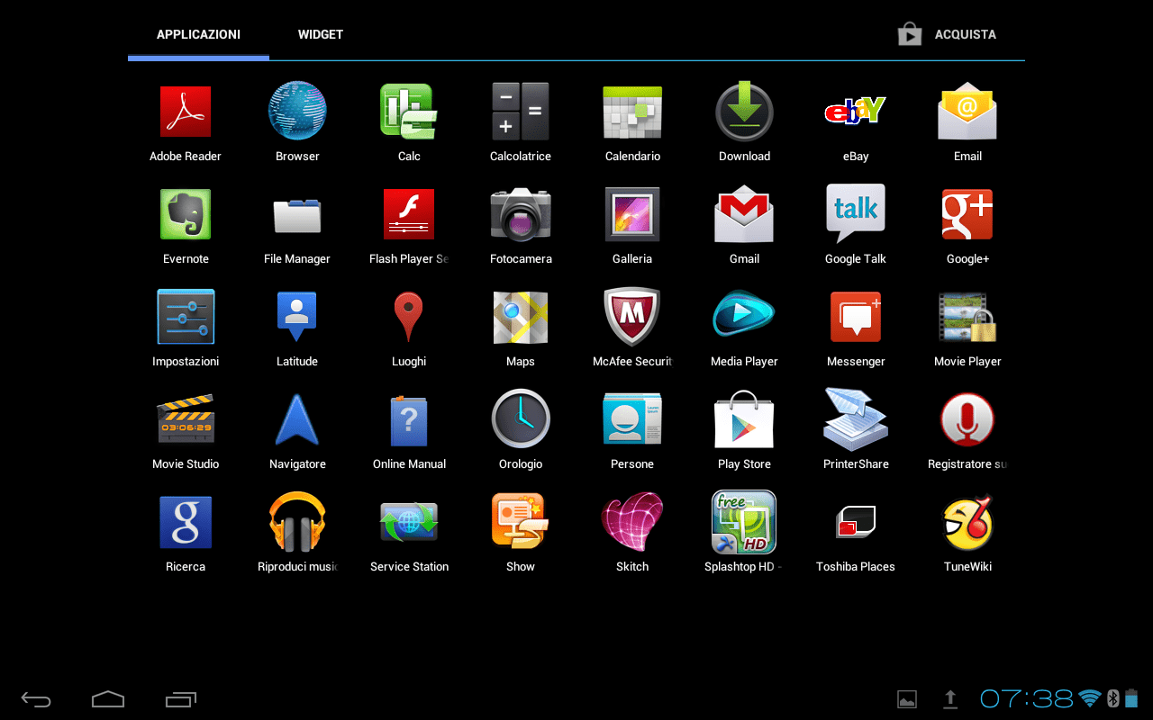
Task: Open the Impostazioni settings app
Action: (186, 317)
